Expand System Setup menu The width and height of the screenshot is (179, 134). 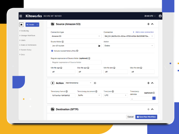point(25,50)
